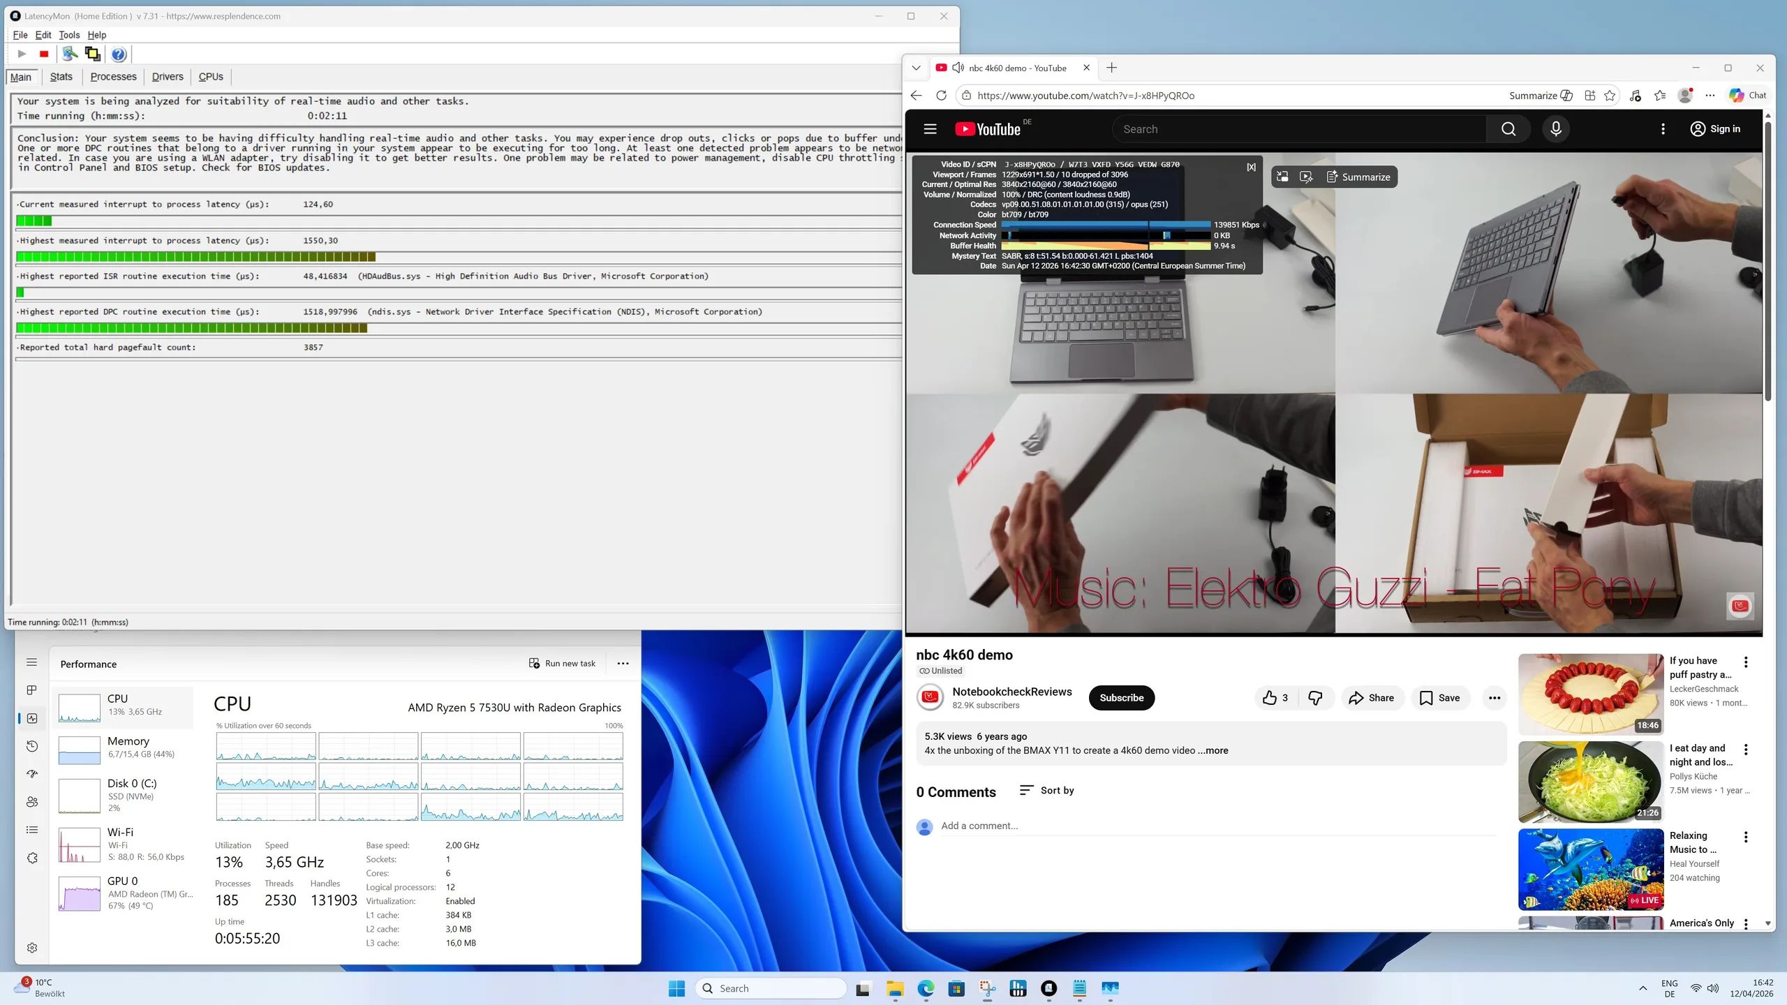The height and width of the screenshot is (1005, 1787).
Task: Click the green play start monitor icon
Action: 22,54
